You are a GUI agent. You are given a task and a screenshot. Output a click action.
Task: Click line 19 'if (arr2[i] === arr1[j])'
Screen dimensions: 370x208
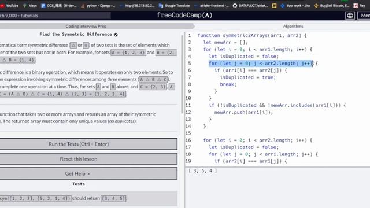tap(250, 161)
